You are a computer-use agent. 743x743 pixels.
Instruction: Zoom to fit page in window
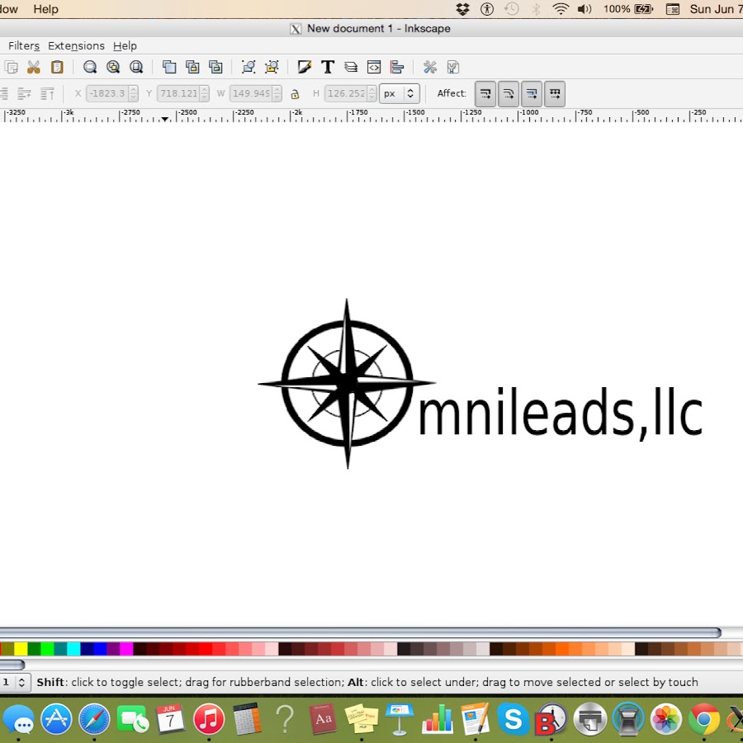136,67
